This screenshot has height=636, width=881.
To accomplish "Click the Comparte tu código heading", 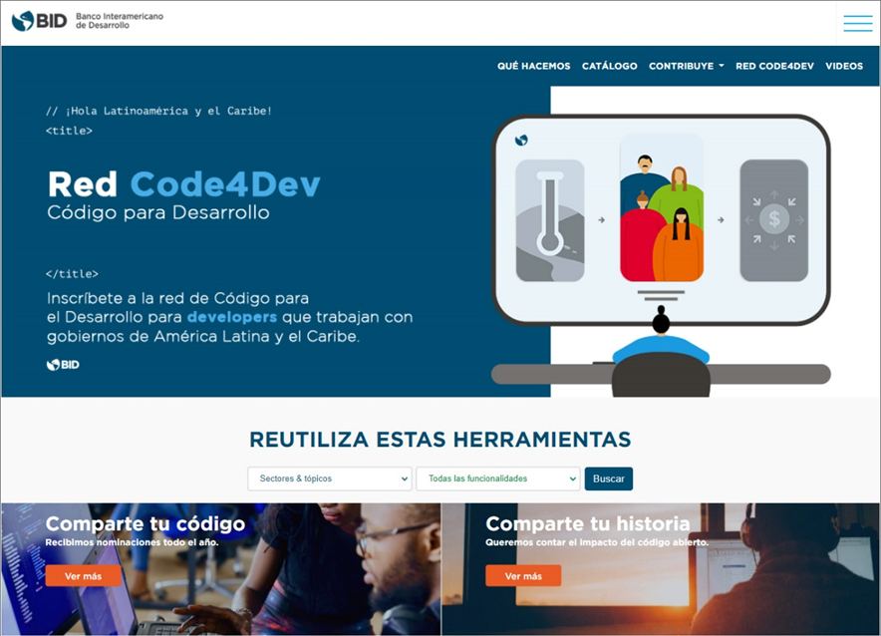I will click(146, 523).
